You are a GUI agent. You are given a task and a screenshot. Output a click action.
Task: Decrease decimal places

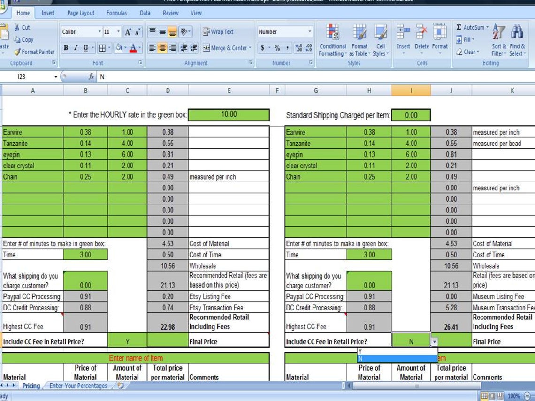(308, 48)
